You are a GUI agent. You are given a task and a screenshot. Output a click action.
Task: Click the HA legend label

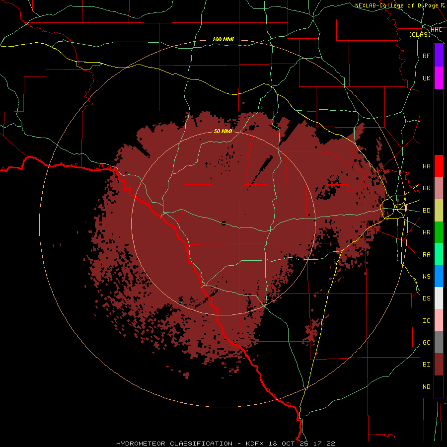point(426,166)
